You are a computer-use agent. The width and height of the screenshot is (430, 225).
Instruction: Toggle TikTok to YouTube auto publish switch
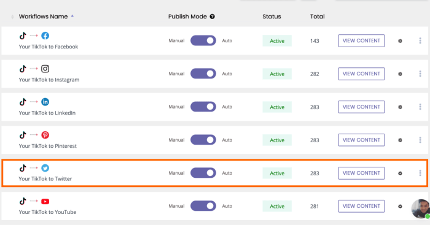pyautogui.click(x=203, y=206)
